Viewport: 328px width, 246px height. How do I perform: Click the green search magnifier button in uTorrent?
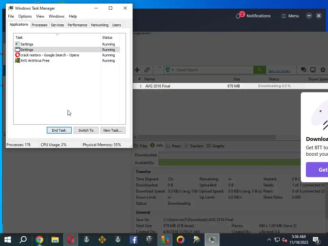coord(259,70)
